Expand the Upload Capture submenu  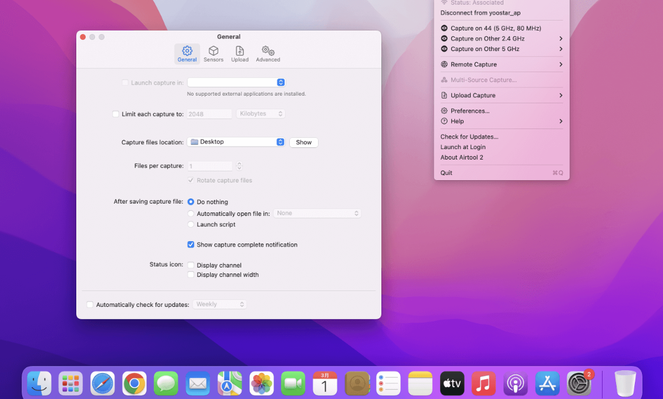click(502, 96)
